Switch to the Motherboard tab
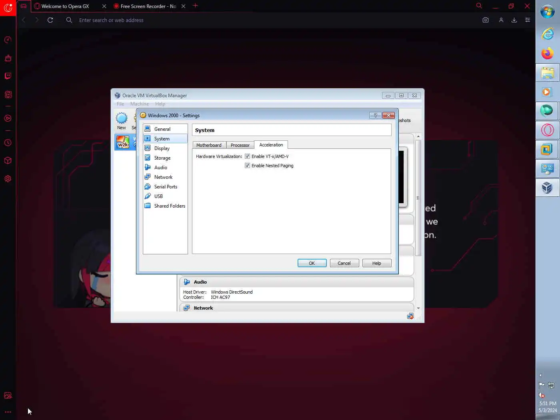This screenshot has height=420, width=560. (x=209, y=145)
